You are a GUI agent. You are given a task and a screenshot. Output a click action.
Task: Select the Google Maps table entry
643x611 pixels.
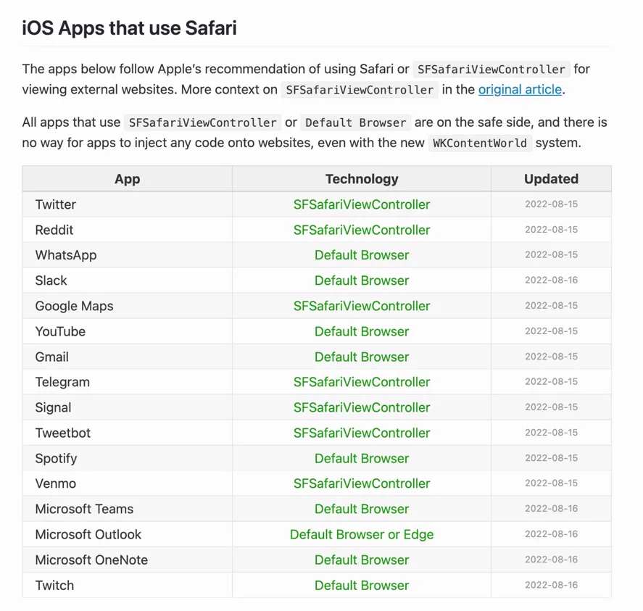pos(74,306)
